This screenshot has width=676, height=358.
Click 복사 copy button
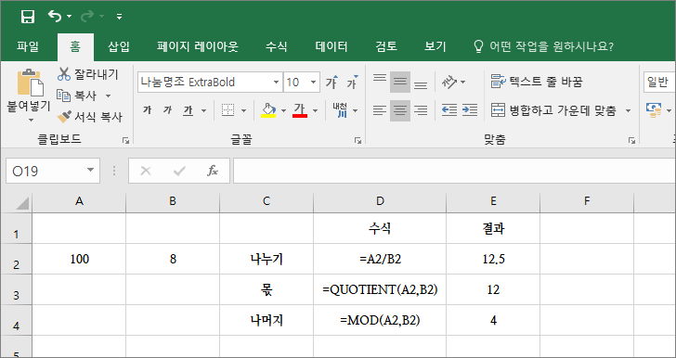point(78,96)
